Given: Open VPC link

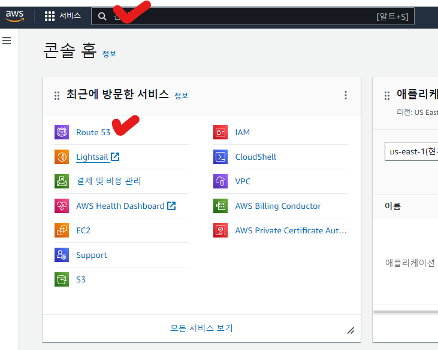Looking at the screenshot, I should (x=243, y=181).
